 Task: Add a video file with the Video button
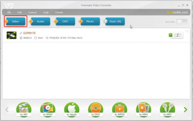tap(15, 22)
